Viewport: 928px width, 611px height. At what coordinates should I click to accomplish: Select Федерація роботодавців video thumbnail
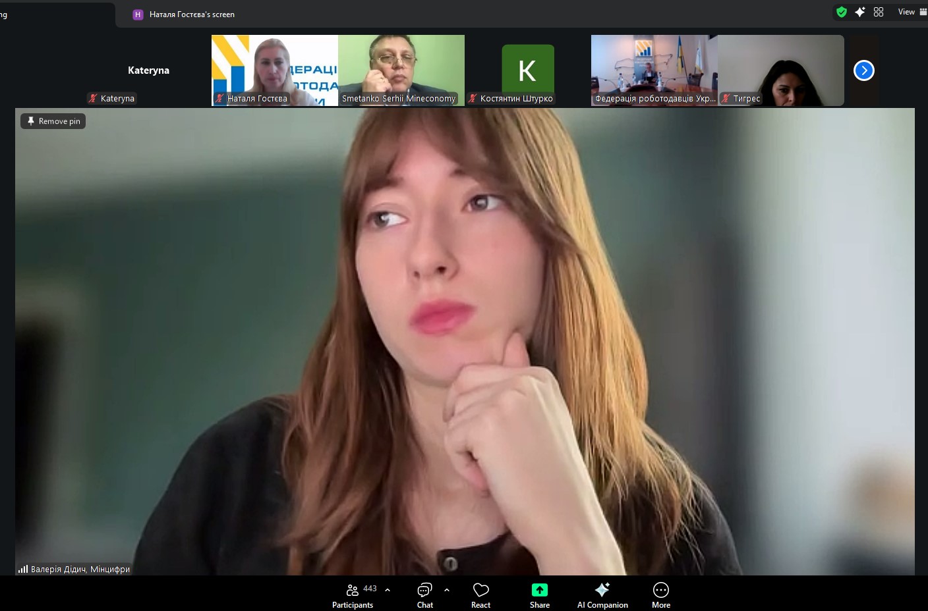tap(654, 70)
